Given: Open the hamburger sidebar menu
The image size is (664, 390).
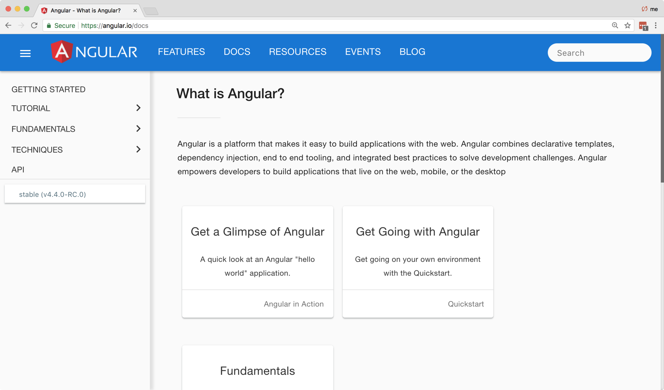Looking at the screenshot, I should coord(25,53).
